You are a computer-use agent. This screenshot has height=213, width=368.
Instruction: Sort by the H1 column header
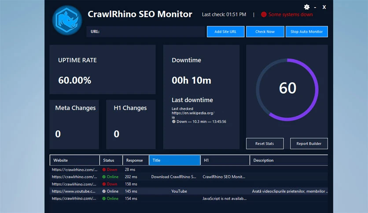pos(225,160)
